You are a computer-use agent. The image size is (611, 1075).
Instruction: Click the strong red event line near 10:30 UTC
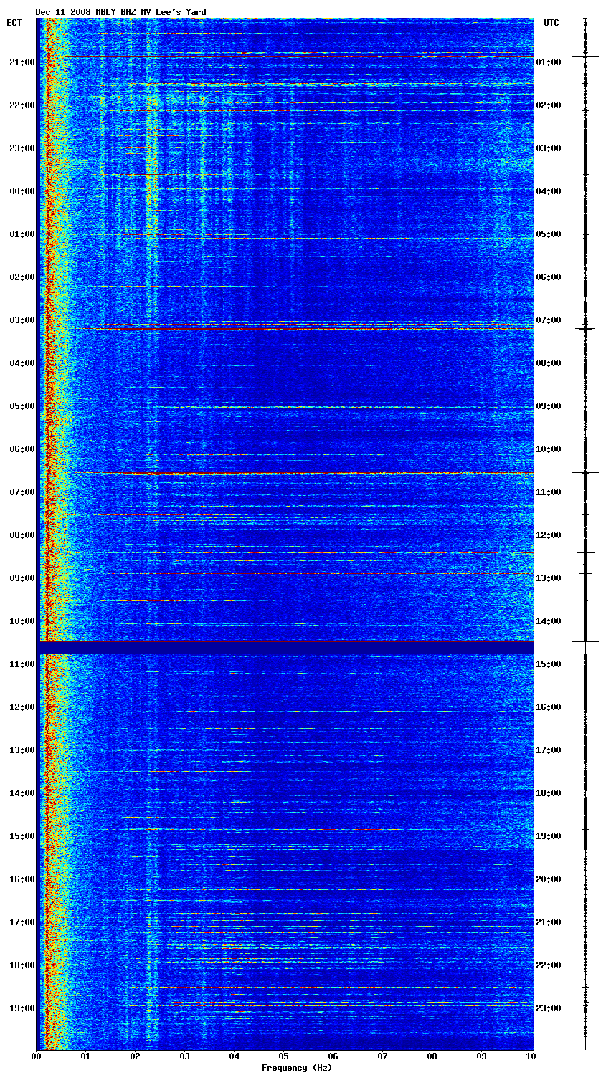coord(301,473)
